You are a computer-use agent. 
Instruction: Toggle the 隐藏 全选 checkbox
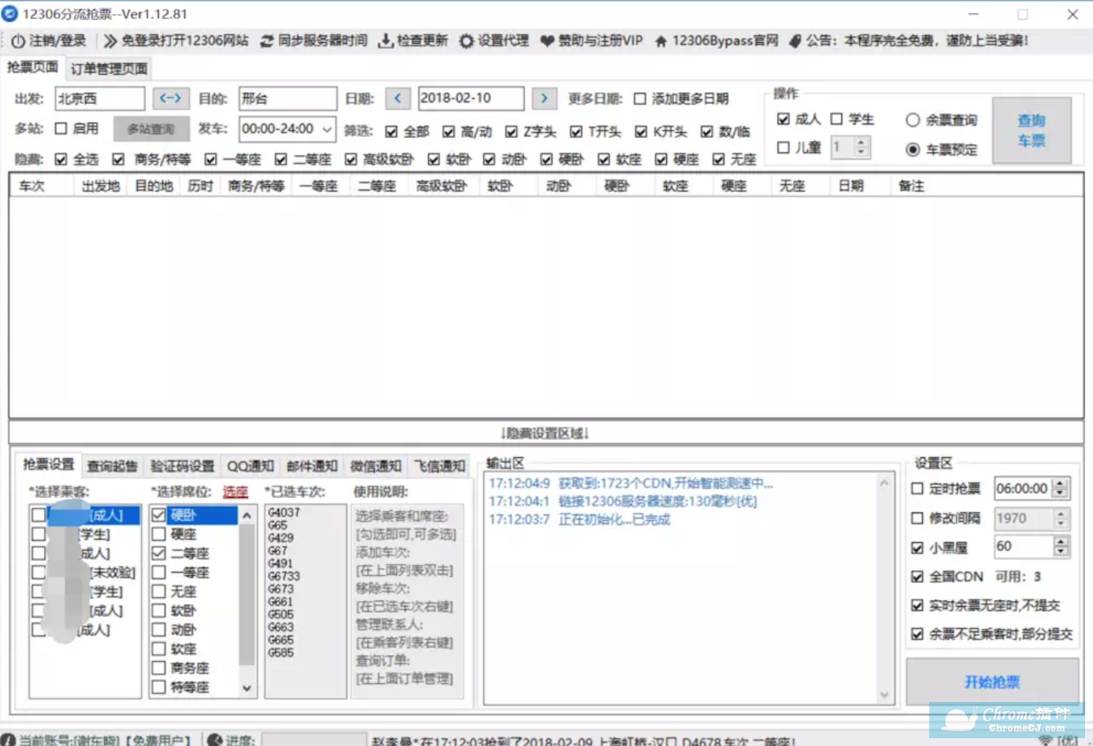(61, 159)
